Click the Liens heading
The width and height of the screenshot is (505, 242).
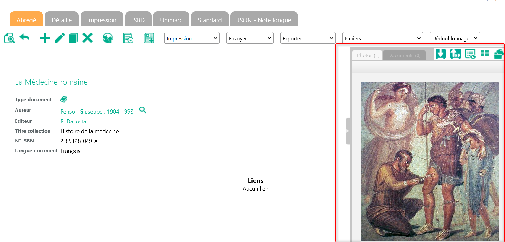pyautogui.click(x=256, y=181)
